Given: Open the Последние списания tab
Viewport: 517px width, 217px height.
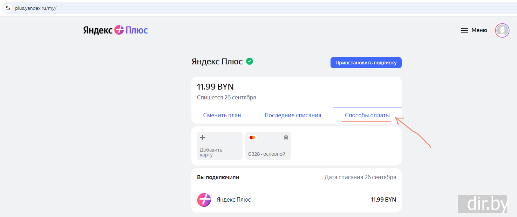Looking at the screenshot, I should pos(293,115).
